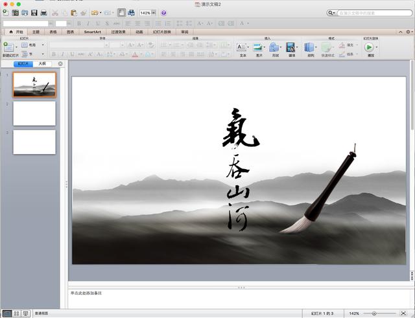Open the 审阅 Review ribbon tab
The height and width of the screenshot is (318, 415).
pos(184,32)
